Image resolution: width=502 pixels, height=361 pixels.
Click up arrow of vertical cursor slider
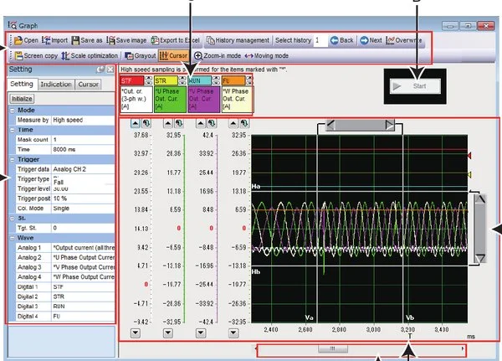(x=480, y=199)
